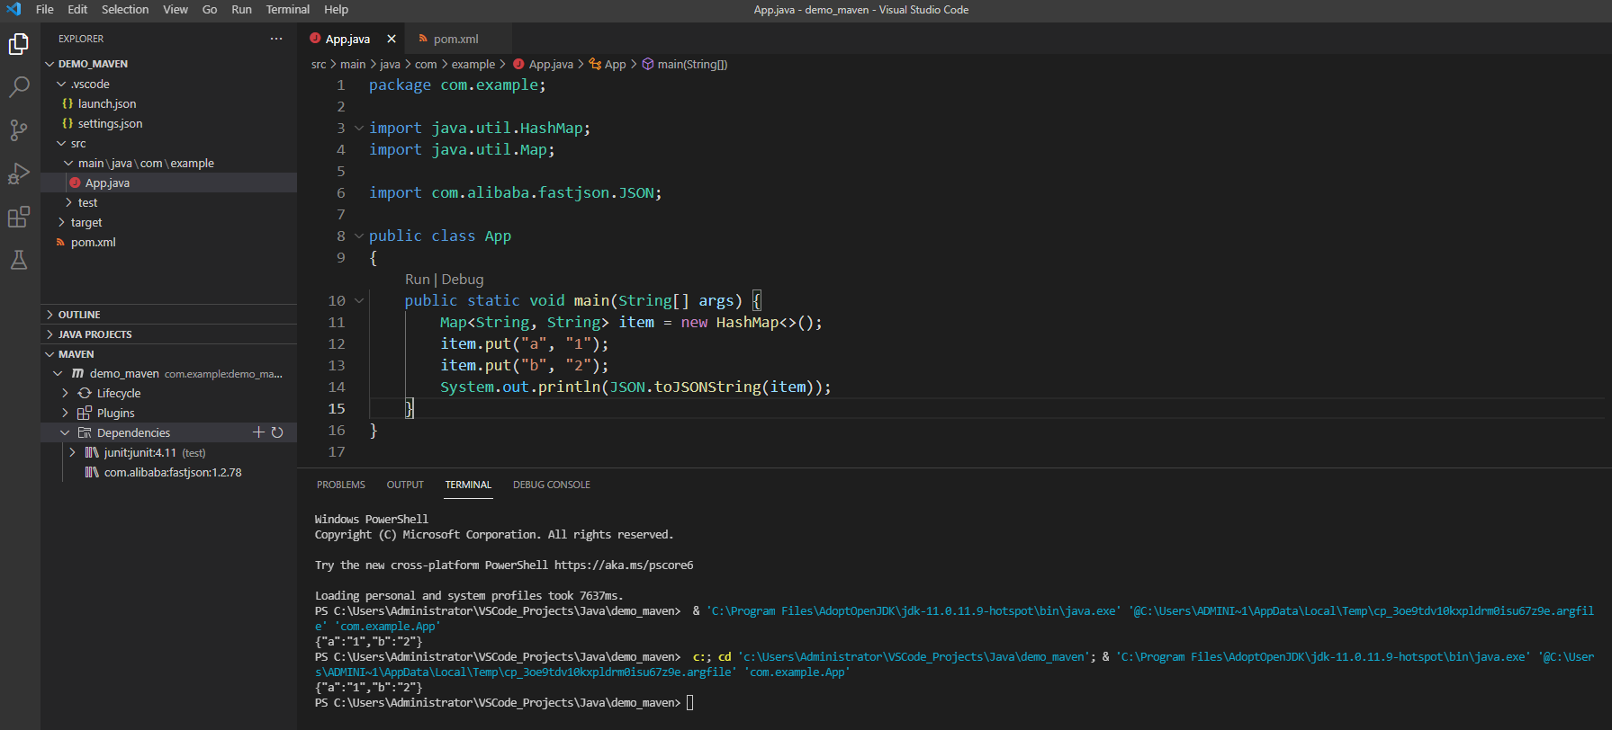The image size is (1612, 730).
Task: Expand the JAVA PROJECTS section
Action: [50, 334]
